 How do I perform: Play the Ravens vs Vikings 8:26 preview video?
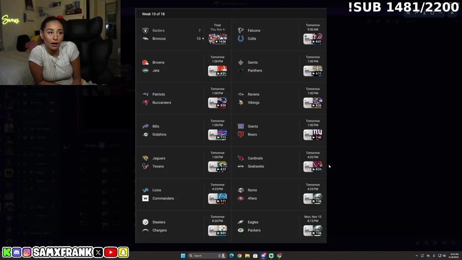pyautogui.click(x=313, y=103)
